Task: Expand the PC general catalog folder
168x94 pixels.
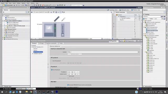Action: coord(144,21)
